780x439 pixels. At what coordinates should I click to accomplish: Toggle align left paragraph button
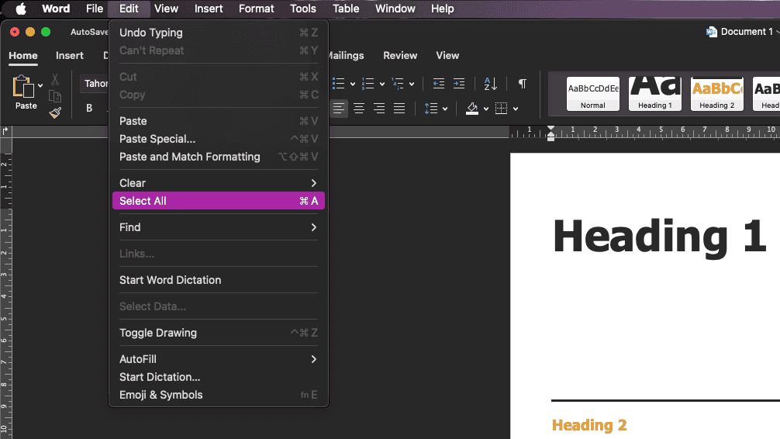point(339,109)
